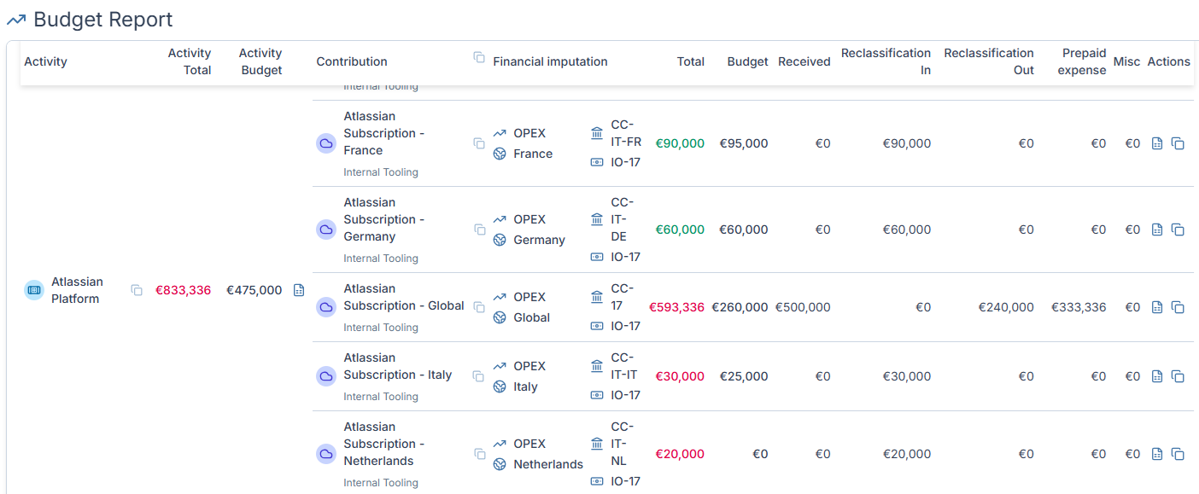Click the cloud icon for Atlassian Subscription - Global
1199x494 pixels.
326,307
